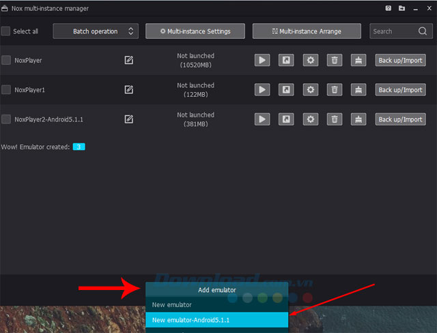
Task: Open Multi-instance Settings
Action: (x=194, y=31)
